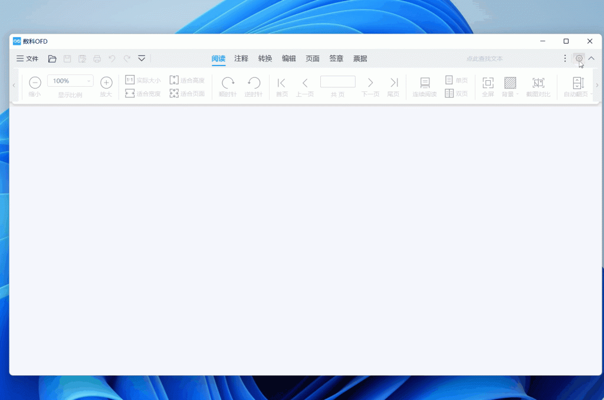
Task: Jump to the first page (首页)
Action: (282, 83)
